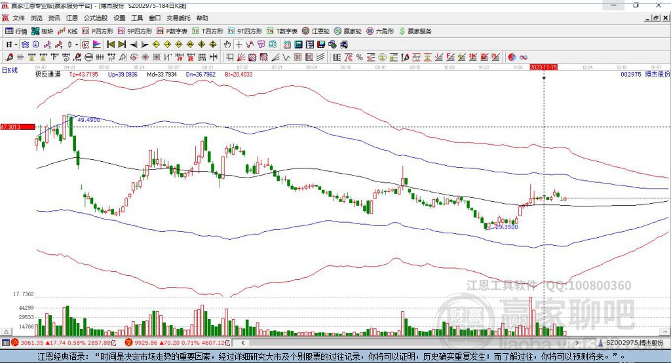Click the first yellow diamond arrow icon
The height and width of the screenshot is (363, 671).
coord(156,45)
